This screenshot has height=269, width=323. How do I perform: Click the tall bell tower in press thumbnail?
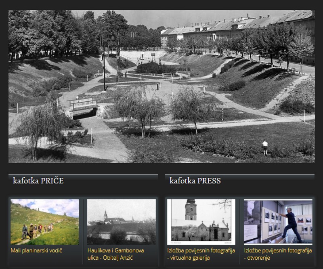coord(191,210)
